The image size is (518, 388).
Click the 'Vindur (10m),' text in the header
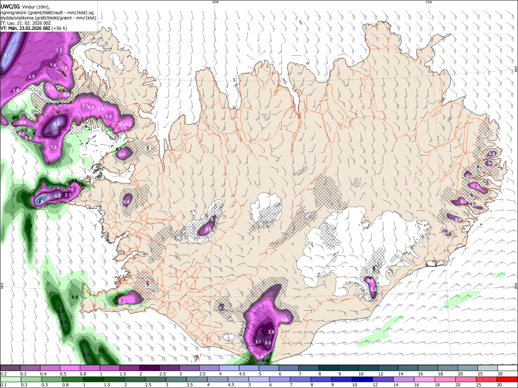pos(35,7)
